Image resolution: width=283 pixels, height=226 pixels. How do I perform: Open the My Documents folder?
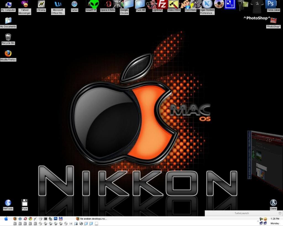pos(8,23)
